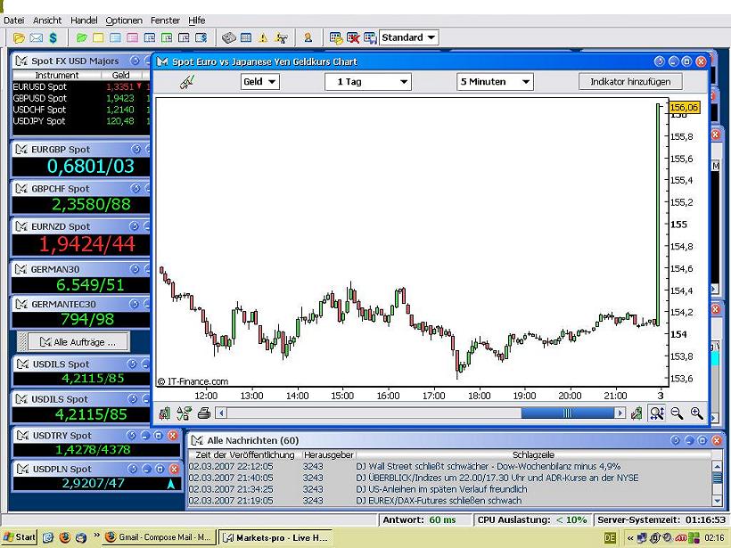
Task: Click the Alle Aufträge button
Action: click(78, 342)
